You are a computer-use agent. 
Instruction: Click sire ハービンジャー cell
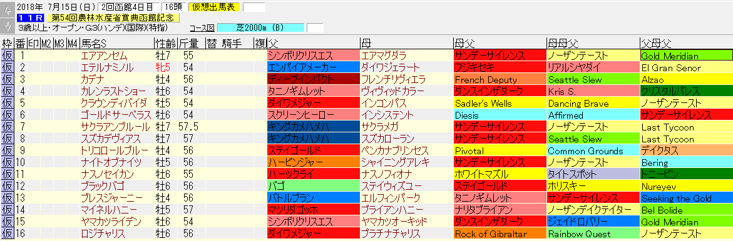coord(313,163)
